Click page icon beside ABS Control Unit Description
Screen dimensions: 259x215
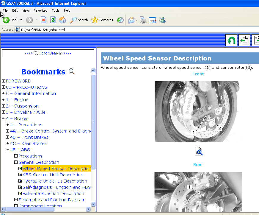(x=20, y=175)
